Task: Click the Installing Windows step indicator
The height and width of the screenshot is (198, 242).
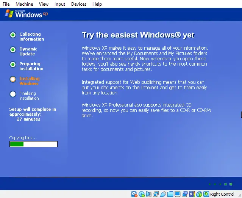Action: tap(13, 79)
